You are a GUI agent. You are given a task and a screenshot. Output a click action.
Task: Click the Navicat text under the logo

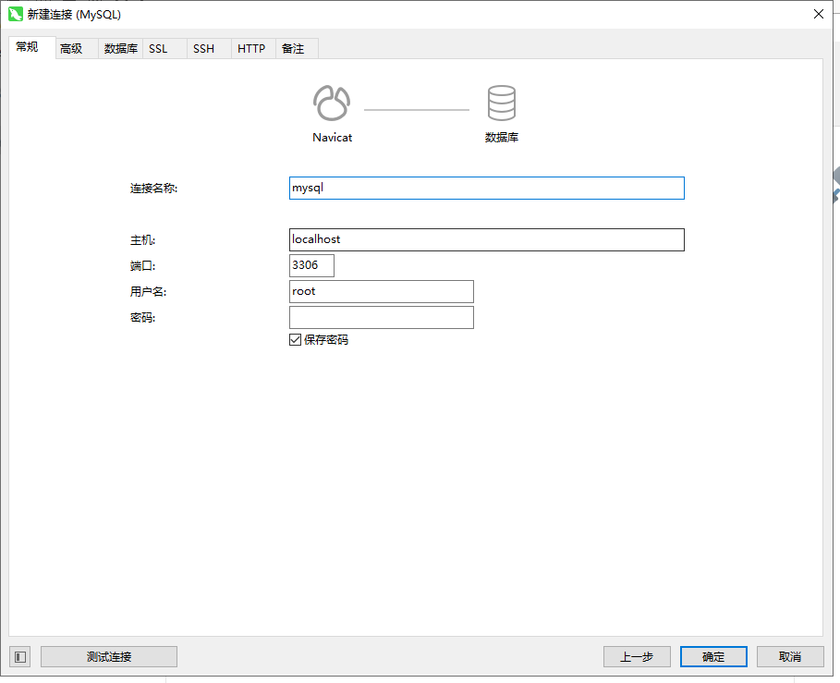point(332,138)
